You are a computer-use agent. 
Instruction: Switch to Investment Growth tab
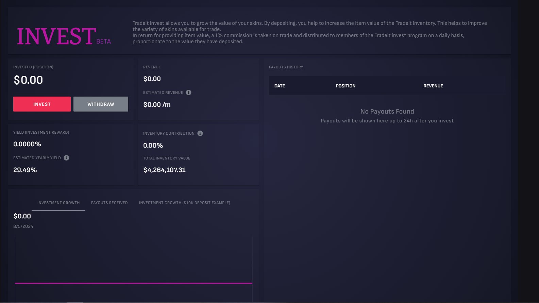(58, 203)
